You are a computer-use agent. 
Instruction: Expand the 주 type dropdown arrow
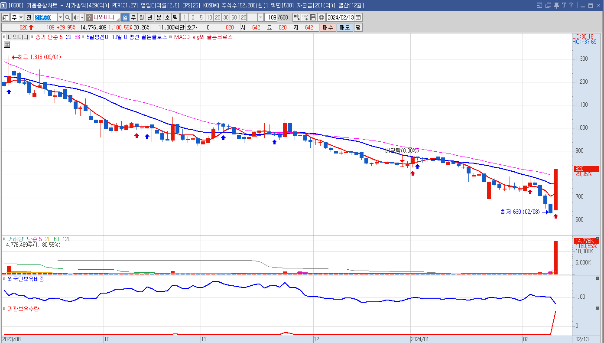coord(21,17)
